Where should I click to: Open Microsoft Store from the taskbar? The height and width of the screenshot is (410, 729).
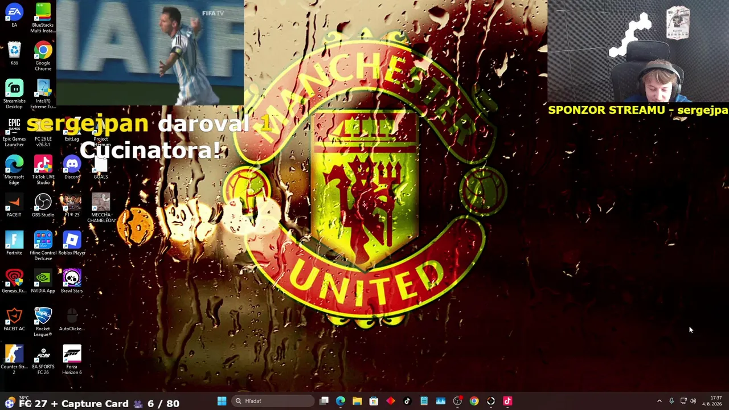pos(374,401)
